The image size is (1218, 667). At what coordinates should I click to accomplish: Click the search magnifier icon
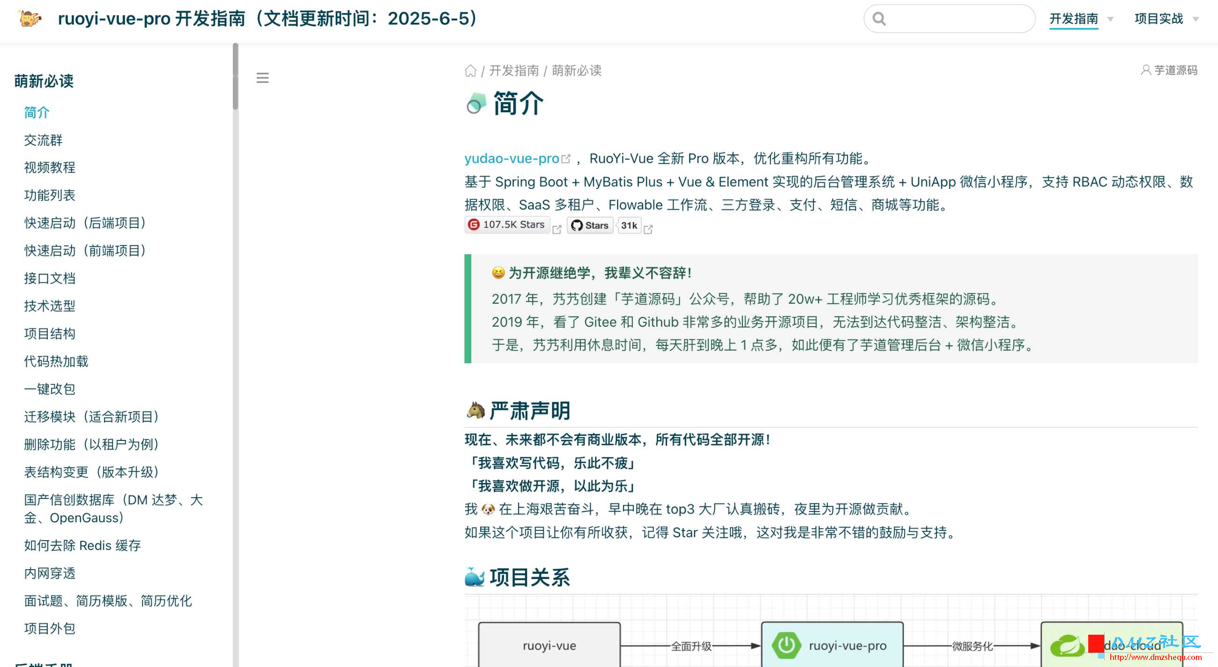879,19
